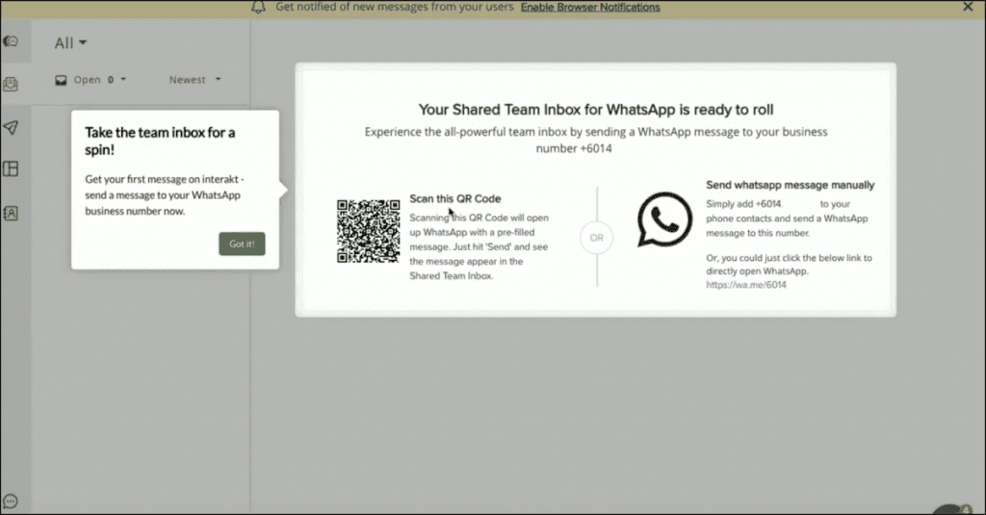Click 'Send whatsapp message manually' heading

(x=790, y=185)
